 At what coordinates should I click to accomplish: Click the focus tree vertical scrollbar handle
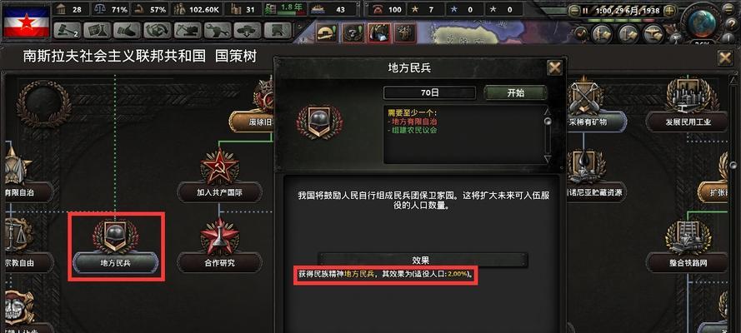[733, 165]
